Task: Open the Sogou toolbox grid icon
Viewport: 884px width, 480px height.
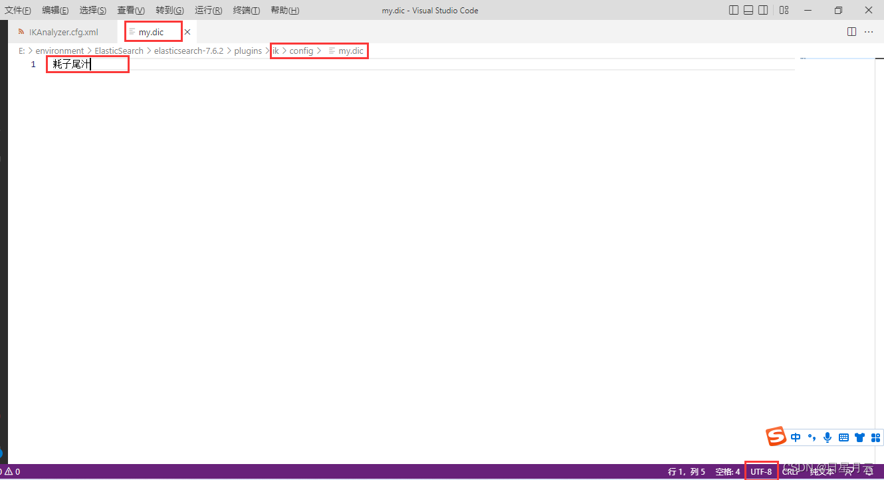Action: point(875,437)
